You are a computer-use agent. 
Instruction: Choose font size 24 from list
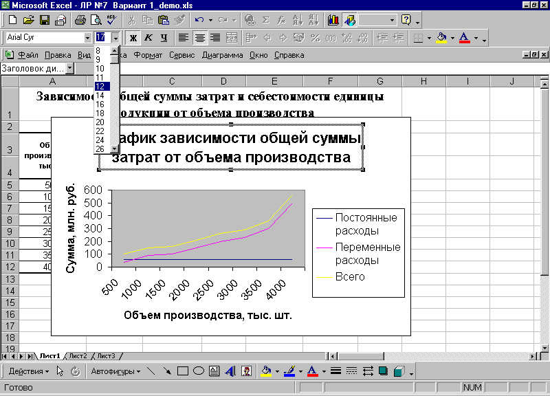coord(102,140)
